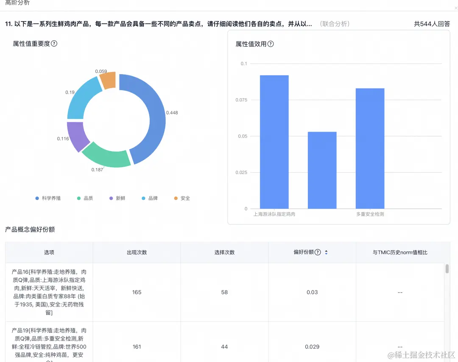458x362 pixels.
Task: Click the 上海游泳队指定鸡肉 axis label
Action: click(x=274, y=214)
